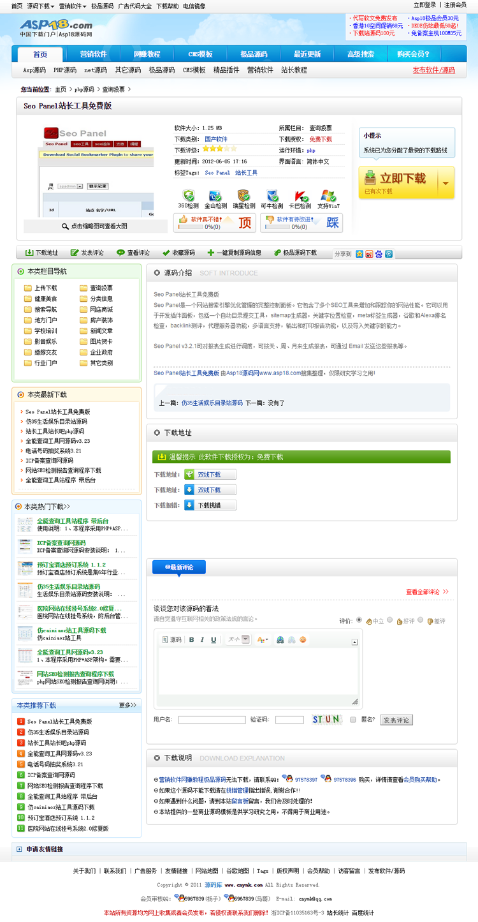
Task: Click the 验证码 captcha input field
Action: 289,720
